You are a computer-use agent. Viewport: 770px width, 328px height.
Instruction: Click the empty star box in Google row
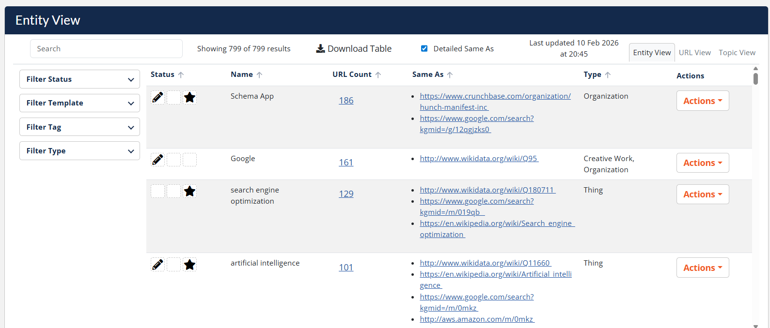click(190, 160)
